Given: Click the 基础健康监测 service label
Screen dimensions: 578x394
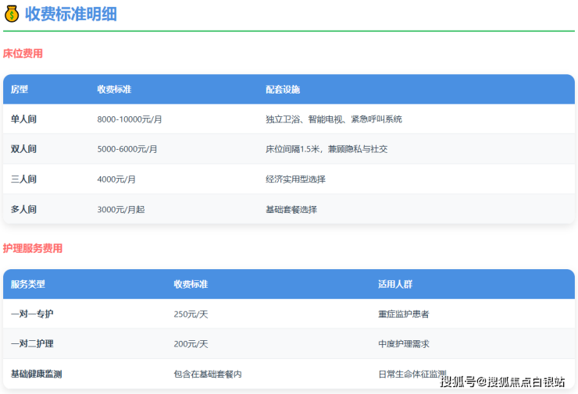Looking at the screenshot, I should pos(36,374).
